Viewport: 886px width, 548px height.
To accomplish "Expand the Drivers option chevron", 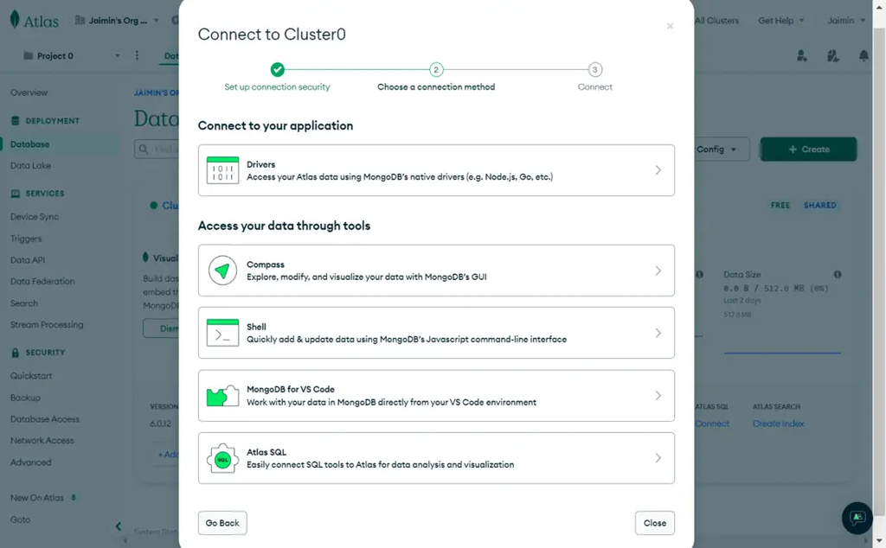I will 658,170.
